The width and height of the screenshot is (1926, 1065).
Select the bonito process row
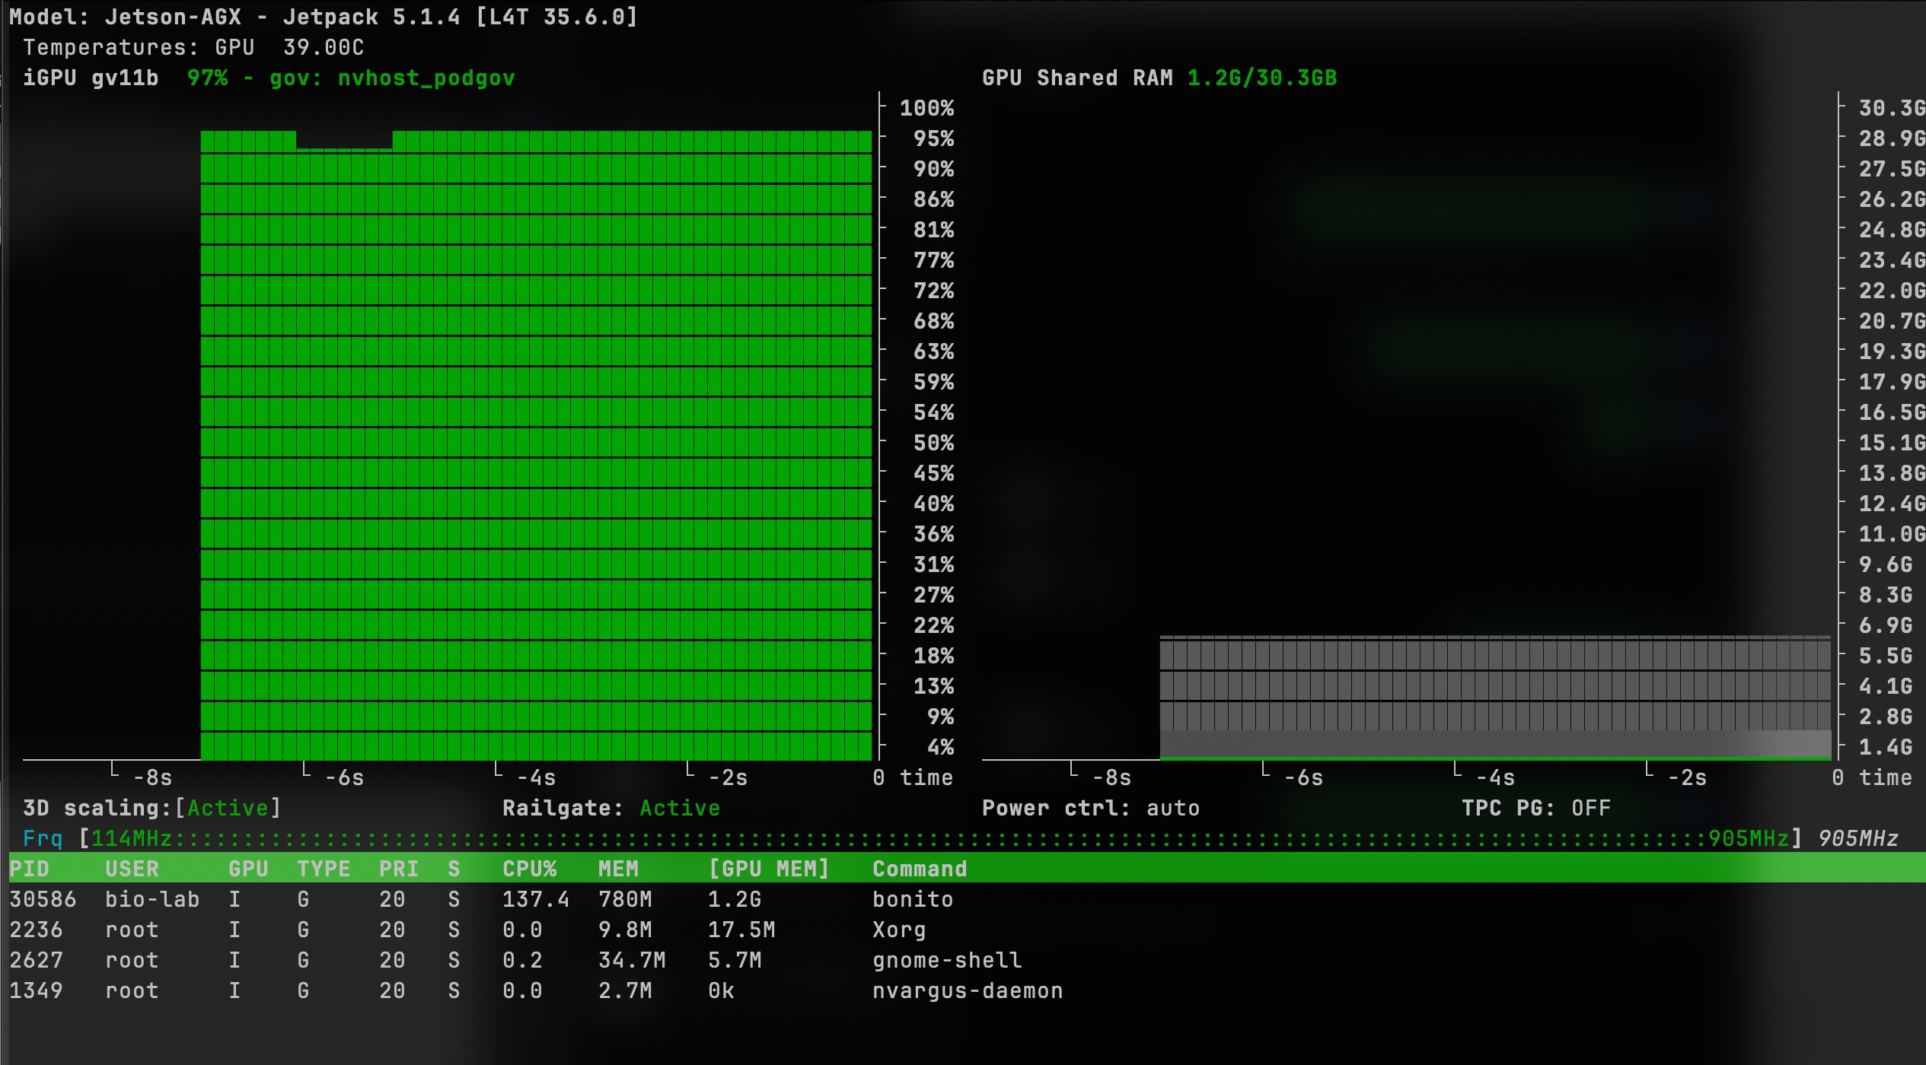[x=963, y=899]
